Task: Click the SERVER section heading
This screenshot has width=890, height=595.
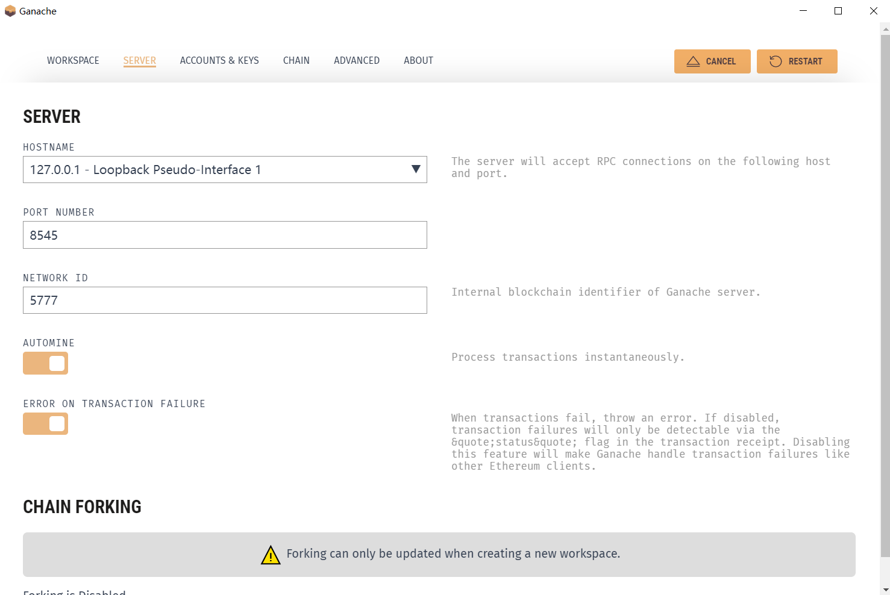Action: click(x=52, y=117)
